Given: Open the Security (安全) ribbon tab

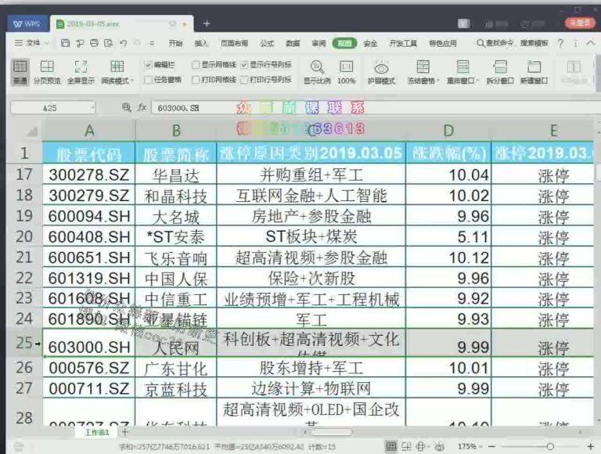Looking at the screenshot, I should tap(370, 43).
